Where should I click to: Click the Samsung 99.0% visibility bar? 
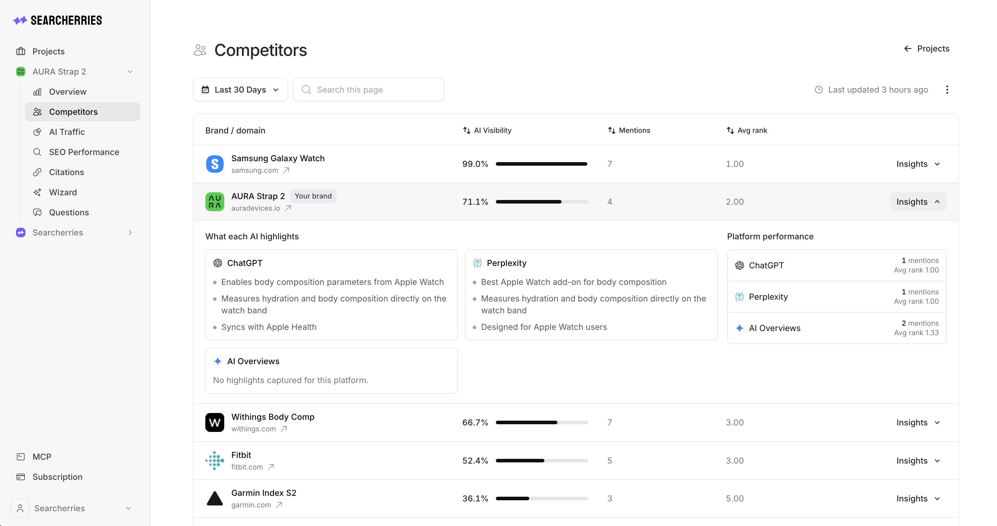[x=541, y=164]
